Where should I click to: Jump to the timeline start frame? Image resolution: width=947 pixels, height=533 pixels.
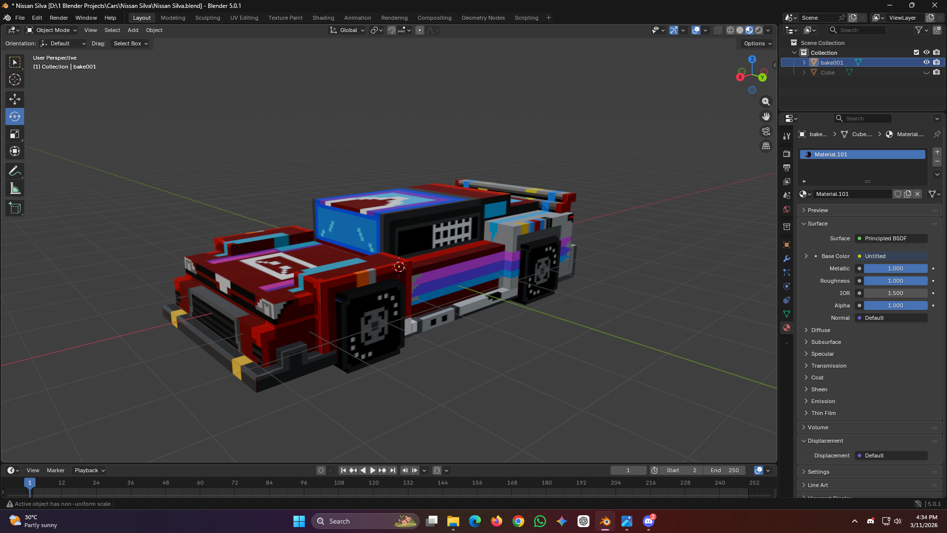pyautogui.click(x=343, y=470)
